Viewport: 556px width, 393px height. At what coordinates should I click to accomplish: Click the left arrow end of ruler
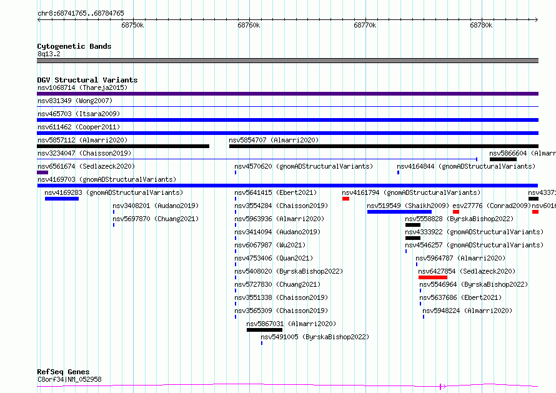39,19
